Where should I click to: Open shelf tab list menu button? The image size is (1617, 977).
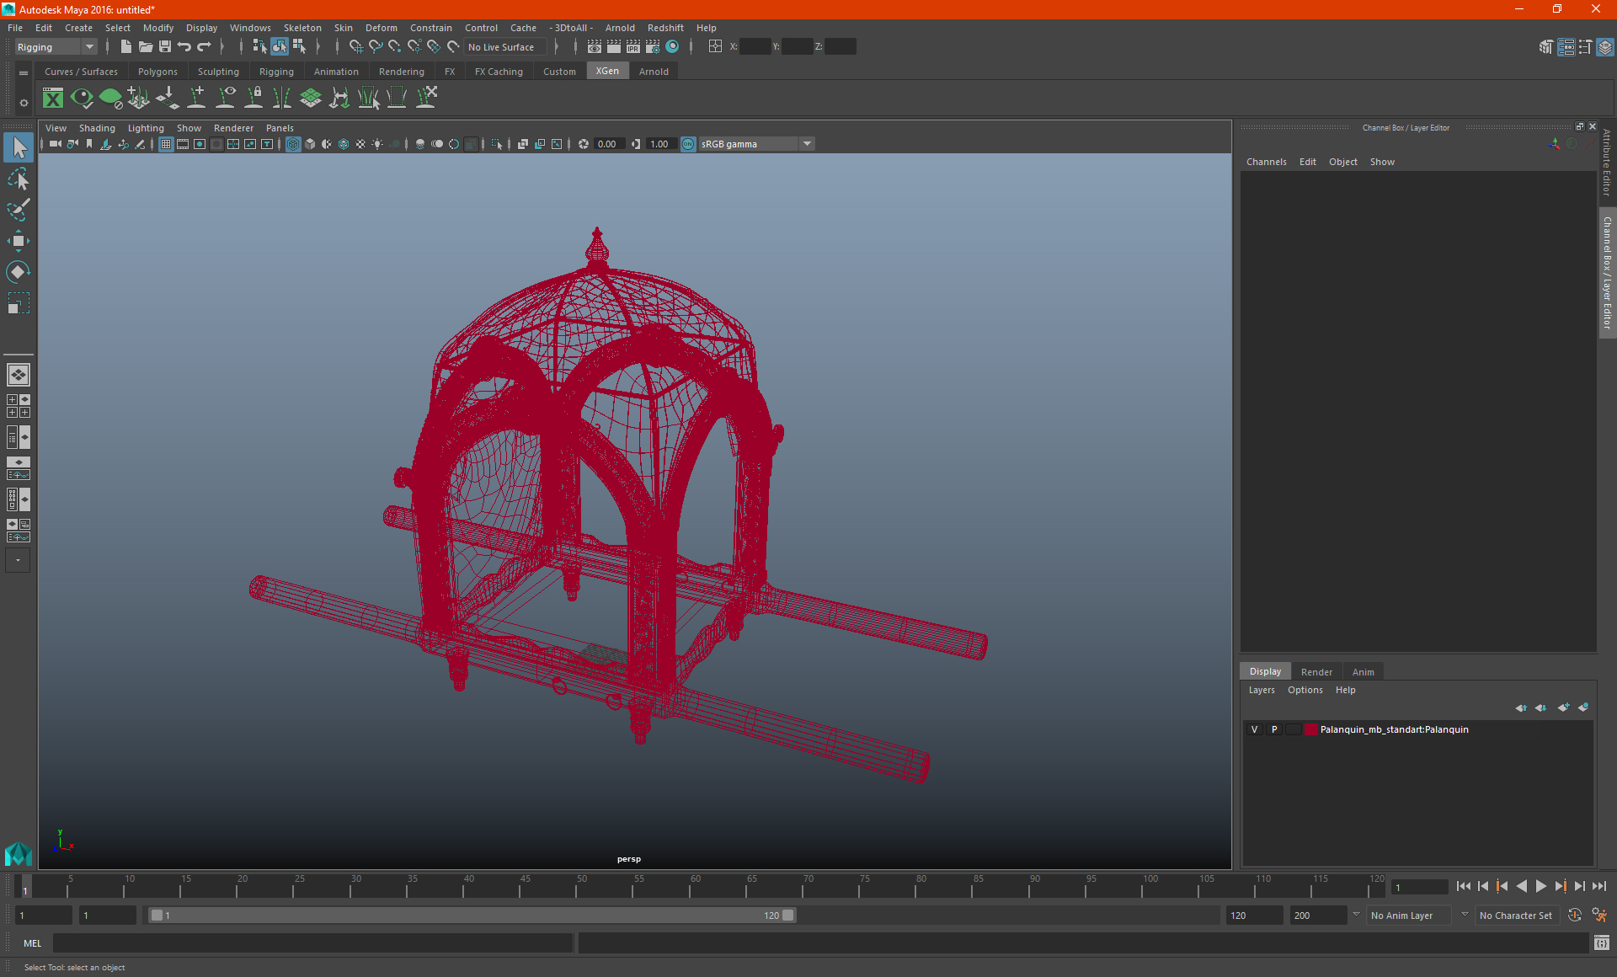point(24,73)
